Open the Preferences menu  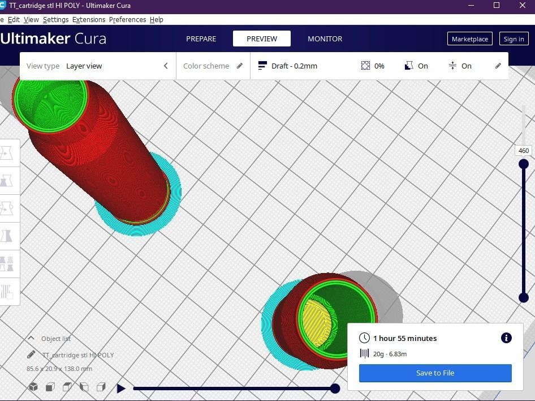click(128, 19)
